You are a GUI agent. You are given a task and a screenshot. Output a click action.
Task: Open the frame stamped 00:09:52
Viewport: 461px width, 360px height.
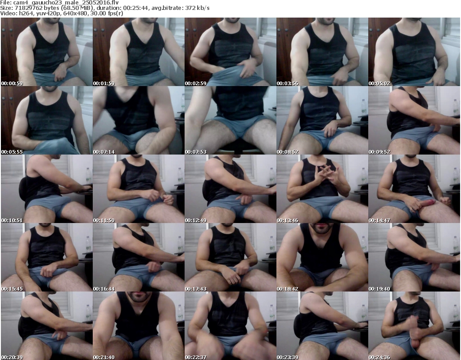pos(414,120)
